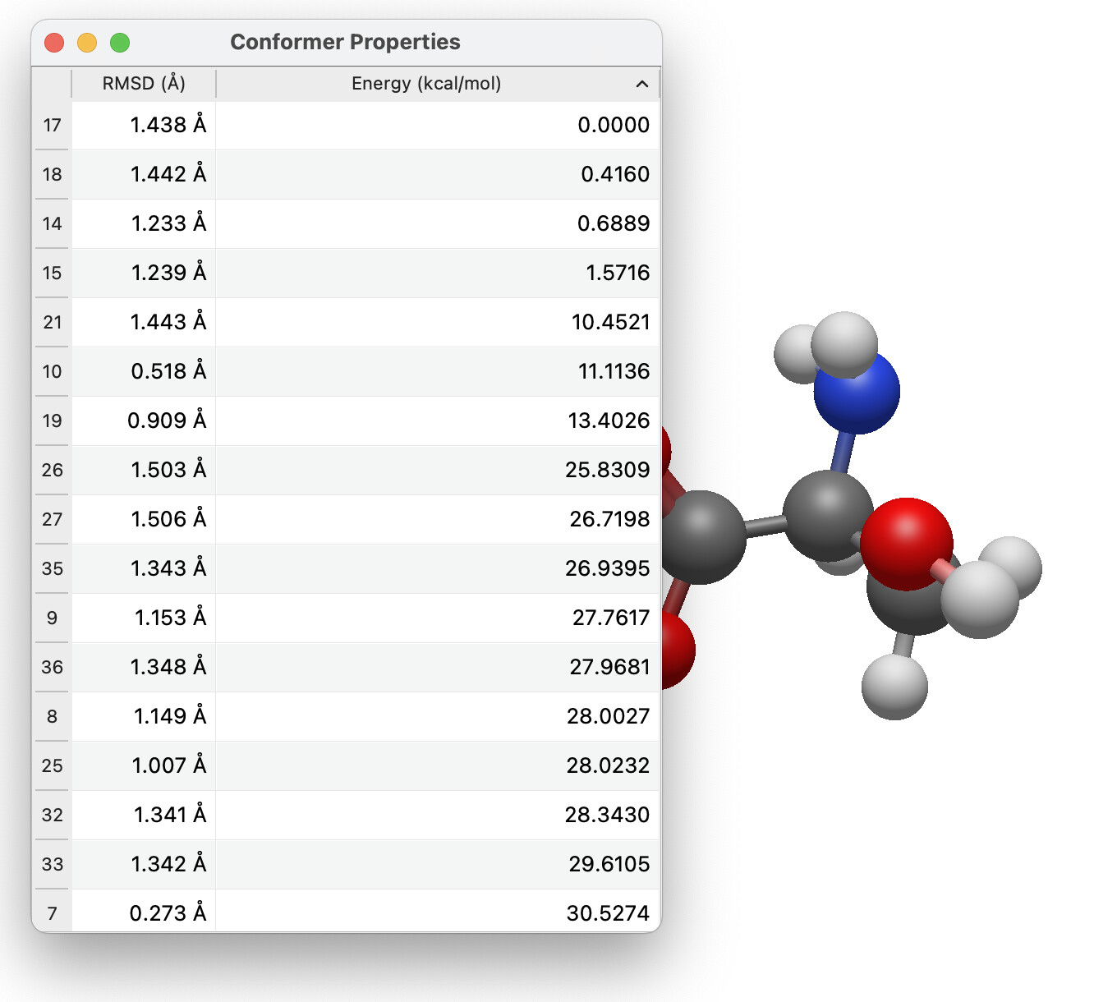1094x1002 pixels.
Task: Click row header 8
Action: [x=52, y=716]
